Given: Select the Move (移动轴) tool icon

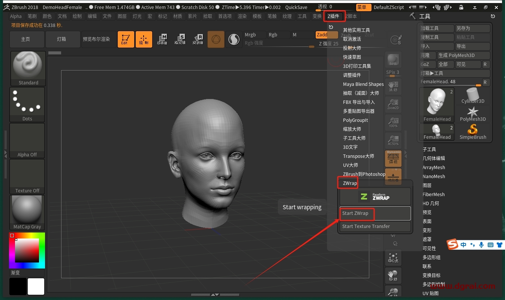Looking at the screenshot, I should click(162, 39).
